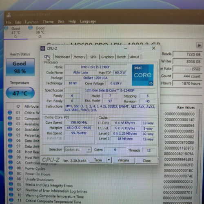Click the status circle for attribute 06
Viewport: 204px width, 204px height.
pyautogui.click(x=10, y=140)
